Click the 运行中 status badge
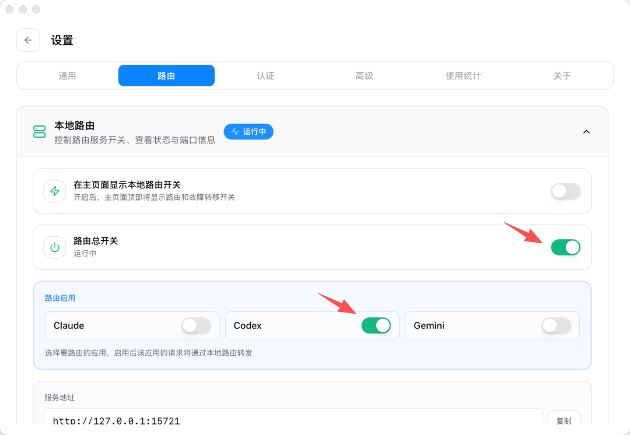The width and height of the screenshot is (630, 435). pos(249,132)
